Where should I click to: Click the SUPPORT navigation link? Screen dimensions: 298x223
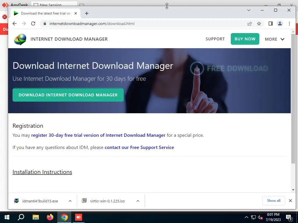215,39
